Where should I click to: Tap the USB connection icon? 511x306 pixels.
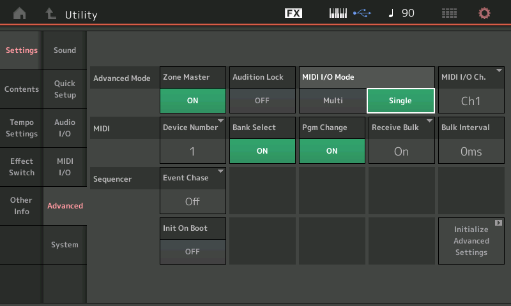[362, 13]
